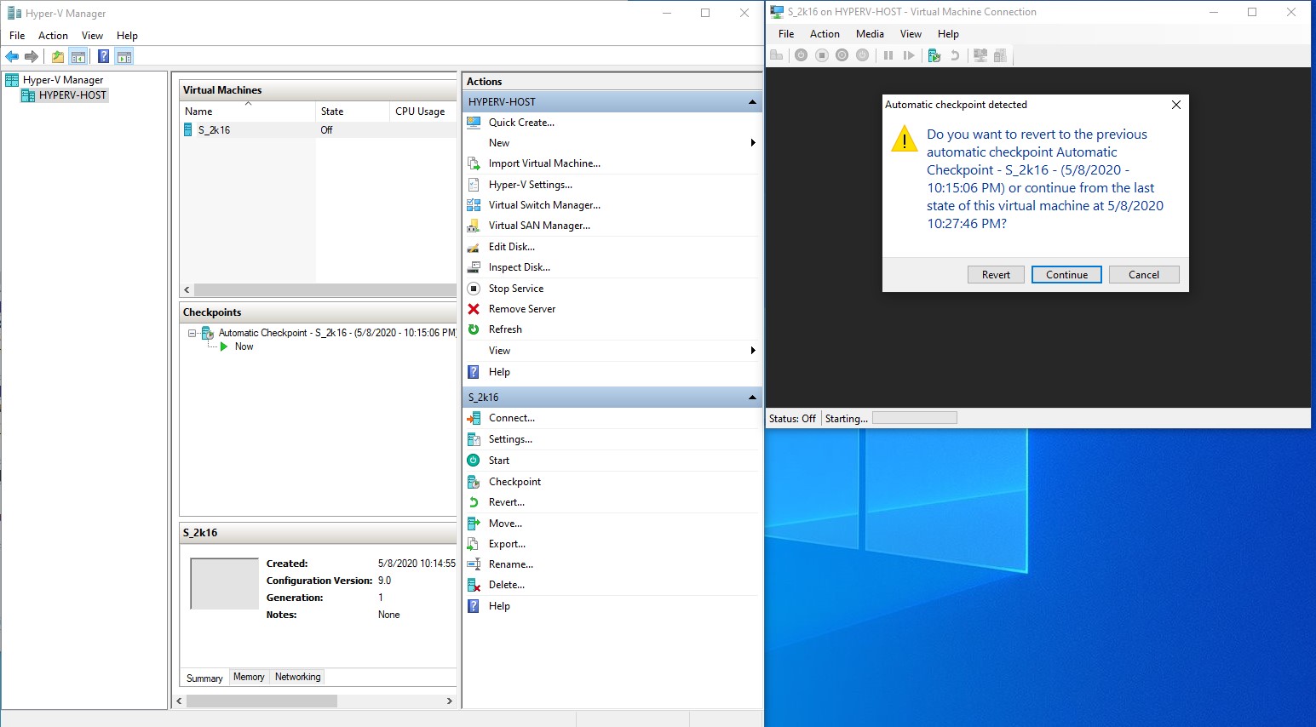Viewport: 1316px width, 727px height.
Task: Switch to the Networking tab
Action: (x=297, y=678)
